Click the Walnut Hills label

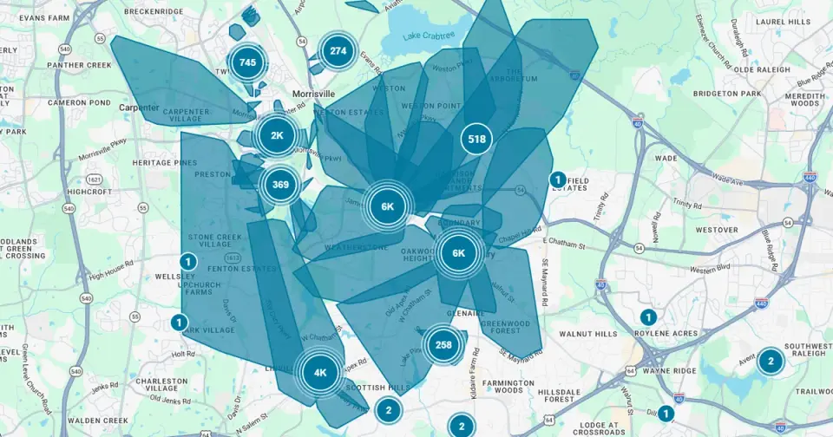588,334
